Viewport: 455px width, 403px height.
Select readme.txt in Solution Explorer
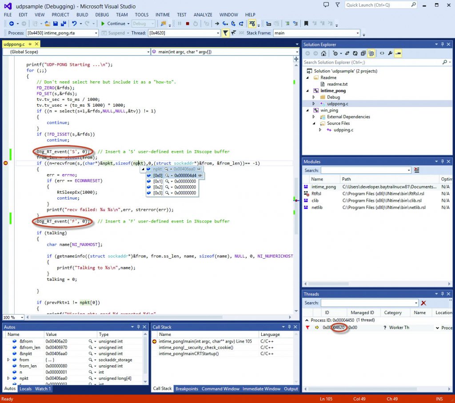pyautogui.click(x=337, y=84)
